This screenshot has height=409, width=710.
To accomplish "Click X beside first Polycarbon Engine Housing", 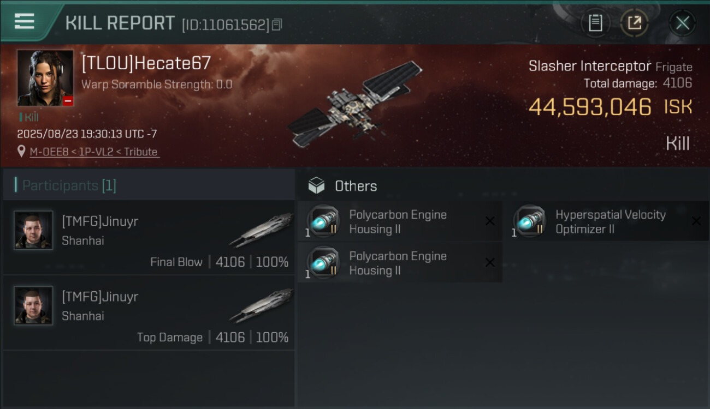I will (x=490, y=221).
